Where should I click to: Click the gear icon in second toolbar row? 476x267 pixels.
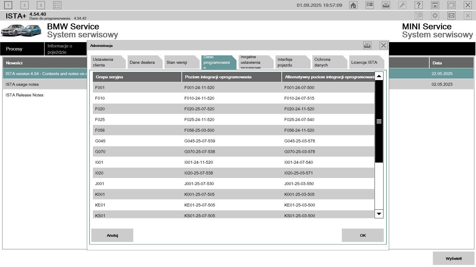point(435,15)
